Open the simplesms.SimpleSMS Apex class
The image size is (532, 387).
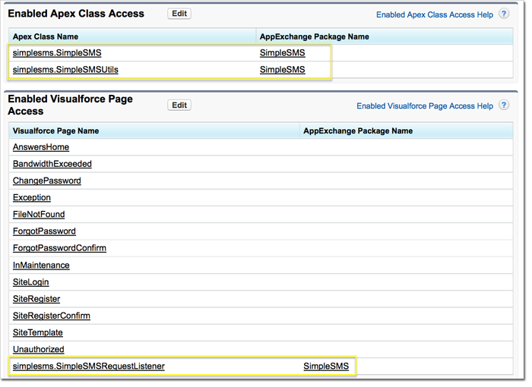pyautogui.click(x=57, y=53)
